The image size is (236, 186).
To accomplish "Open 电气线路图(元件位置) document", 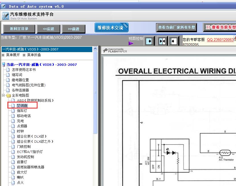I will [x=28, y=85].
